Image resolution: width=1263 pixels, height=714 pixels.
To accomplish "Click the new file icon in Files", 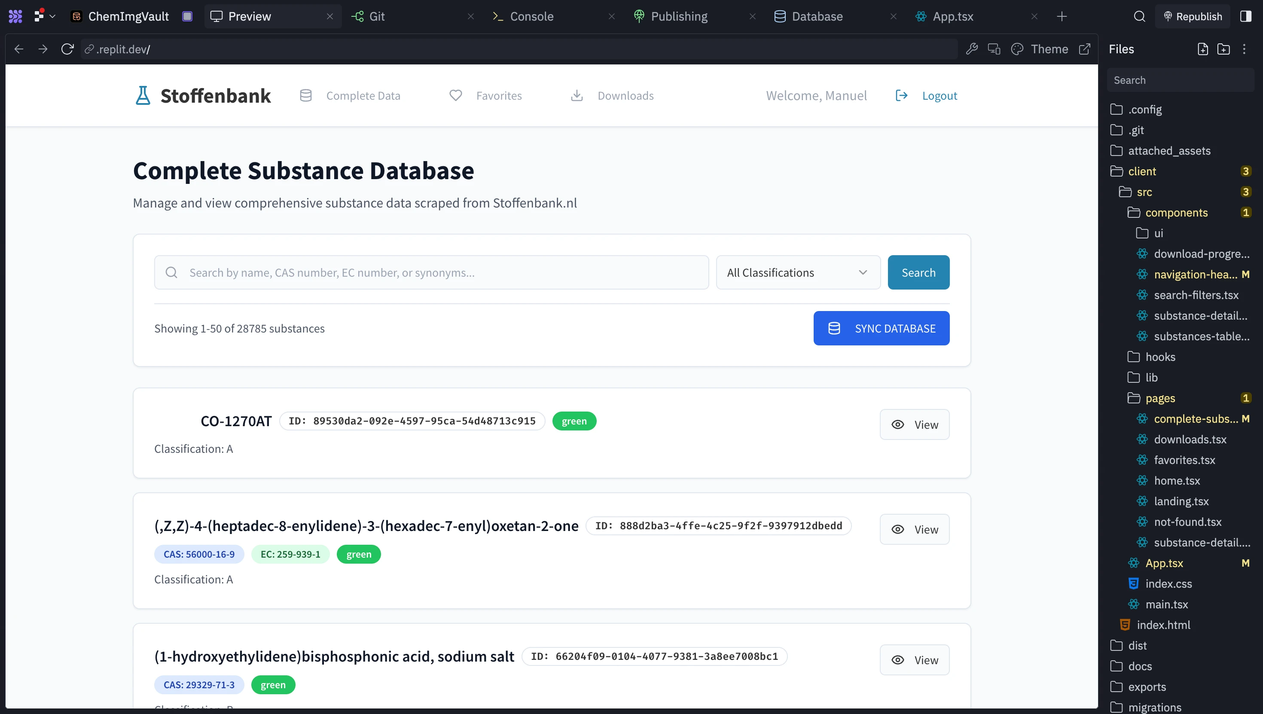I will point(1202,49).
